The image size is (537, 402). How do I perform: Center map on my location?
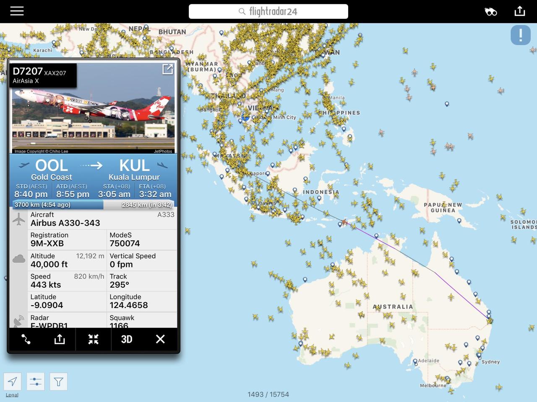(13, 381)
